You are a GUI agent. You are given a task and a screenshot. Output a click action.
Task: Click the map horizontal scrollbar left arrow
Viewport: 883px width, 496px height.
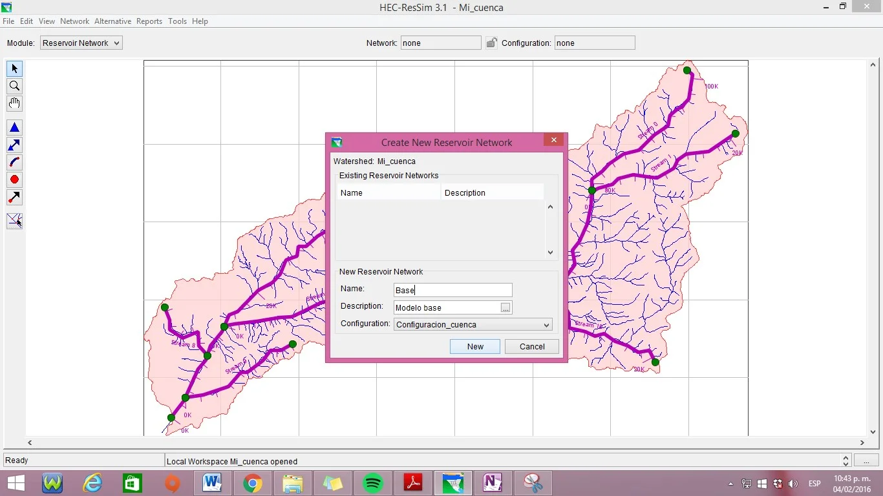[x=30, y=443]
